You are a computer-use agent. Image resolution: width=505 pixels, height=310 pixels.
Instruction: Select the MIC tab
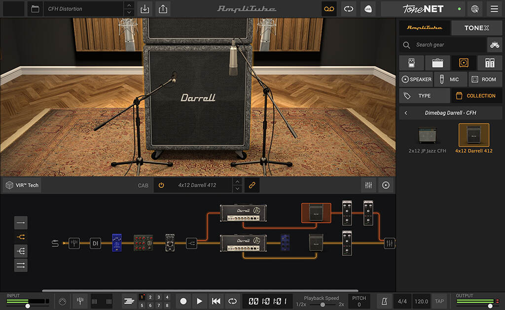tap(450, 79)
